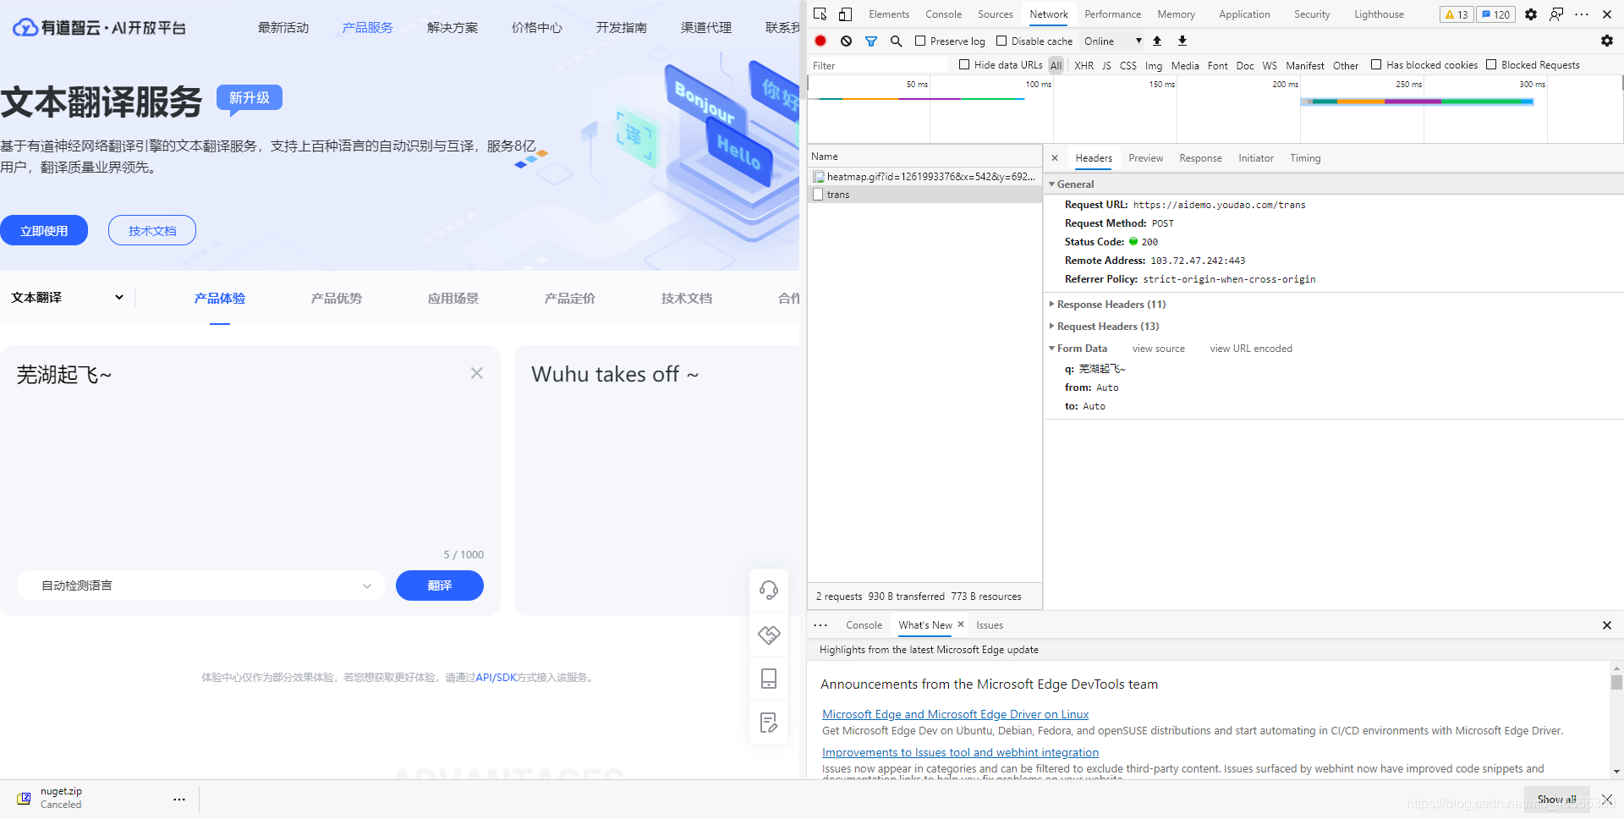Image resolution: width=1624 pixels, height=819 pixels.
Task: Clear the network log icon
Action: point(846,41)
